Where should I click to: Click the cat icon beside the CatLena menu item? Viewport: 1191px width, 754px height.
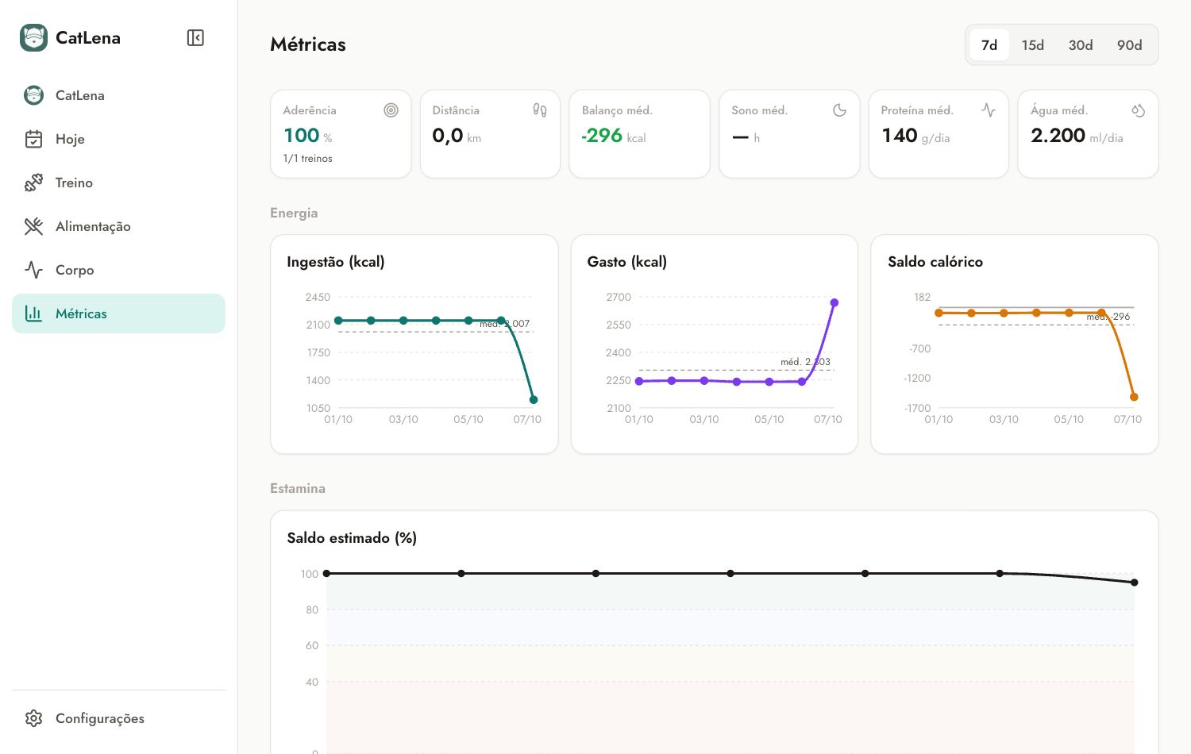33,95
